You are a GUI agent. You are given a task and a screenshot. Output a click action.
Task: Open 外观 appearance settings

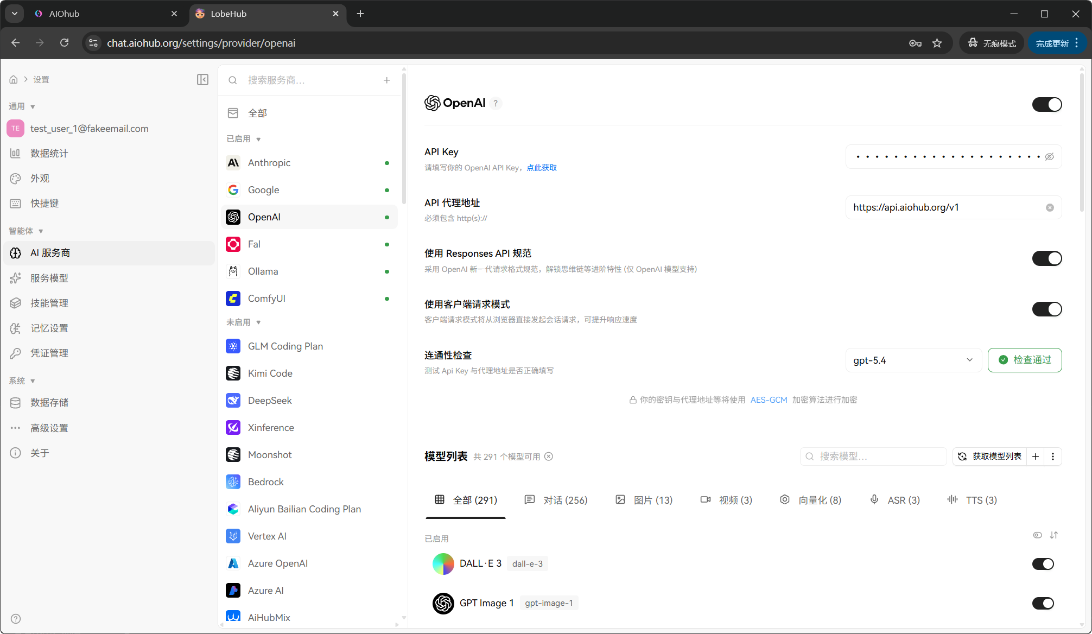pyautogui.click(x=109, y=179)
